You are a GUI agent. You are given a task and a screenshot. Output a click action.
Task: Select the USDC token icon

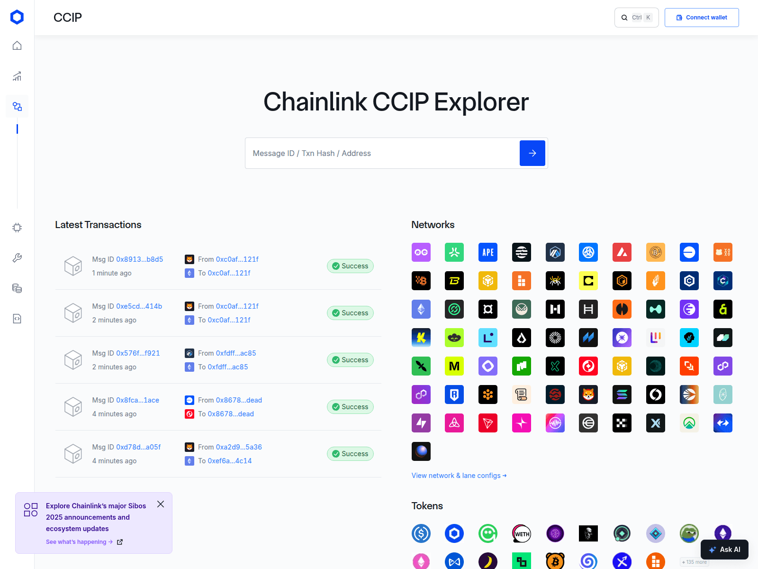click(x=421, y=533)
